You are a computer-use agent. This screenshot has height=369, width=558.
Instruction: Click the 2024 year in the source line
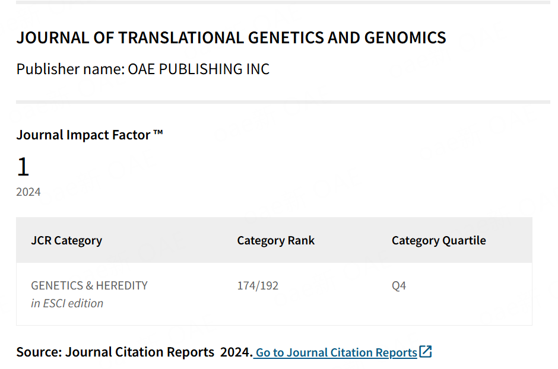click(x=236, y=352)
